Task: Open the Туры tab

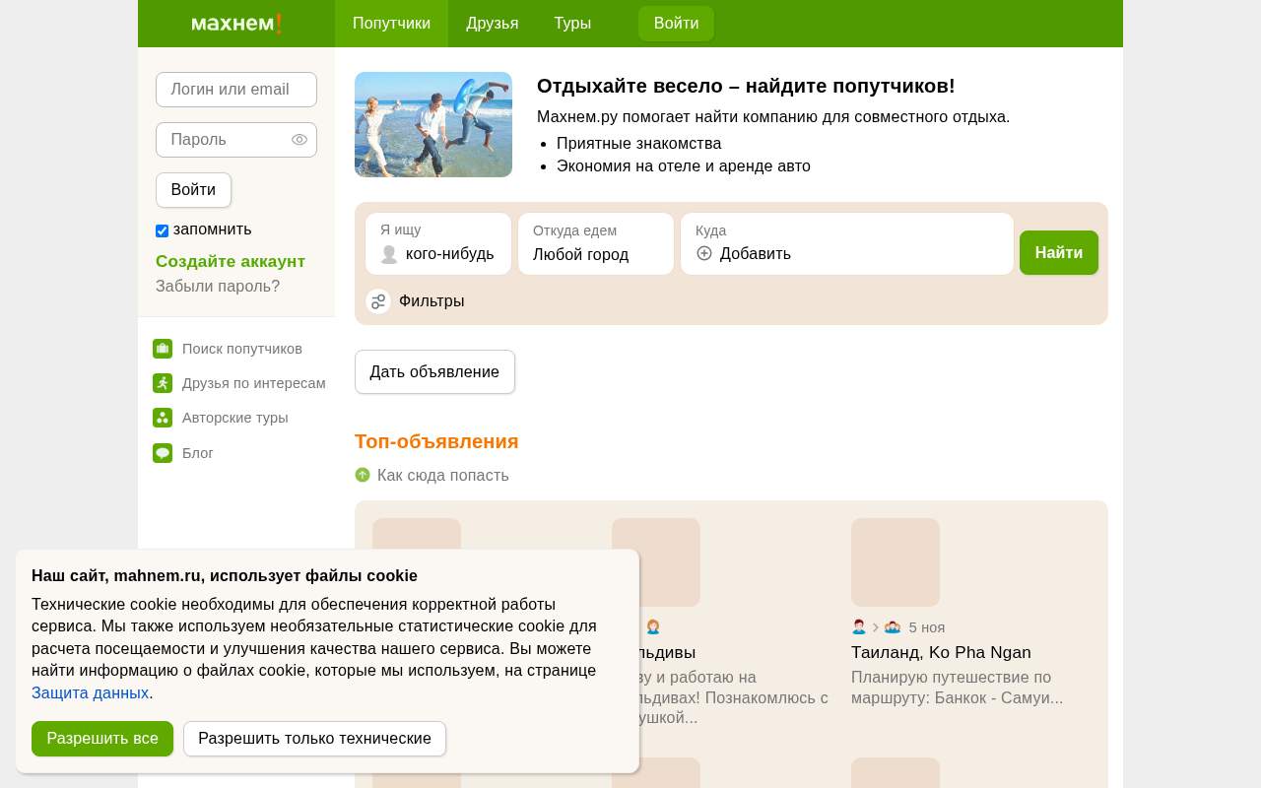Action: (x=572, y=24)
